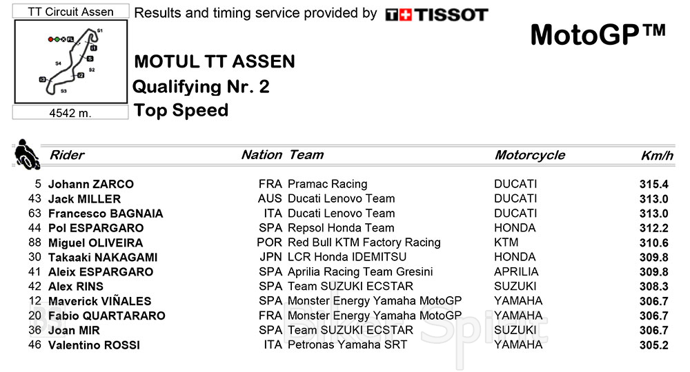This screenshot has height=372, width=690.
Task: Select the TT Circuit Assen label box
Action: click(x=70, y=12)
